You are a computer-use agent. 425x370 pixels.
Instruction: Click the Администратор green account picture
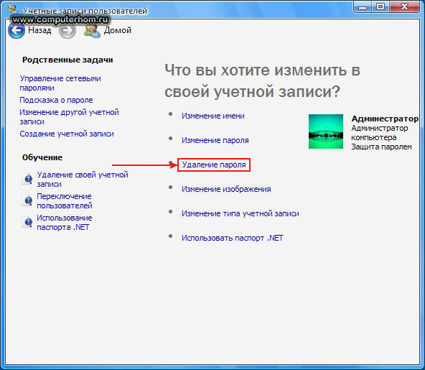[x=326, y=131]
